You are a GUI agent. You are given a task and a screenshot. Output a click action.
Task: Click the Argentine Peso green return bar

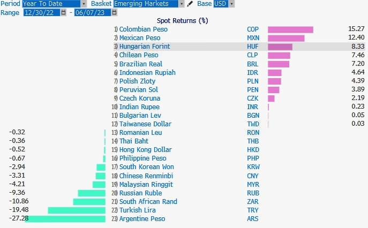pyautogui.click(x=65, y=219)
